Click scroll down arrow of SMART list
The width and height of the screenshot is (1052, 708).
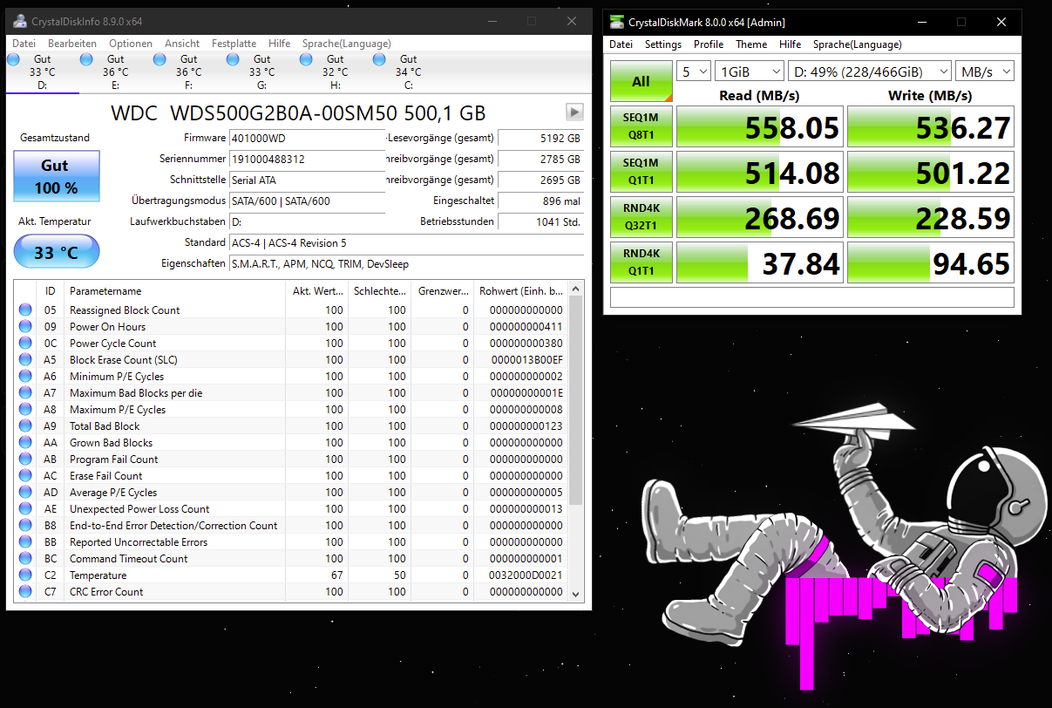[575, 594]
